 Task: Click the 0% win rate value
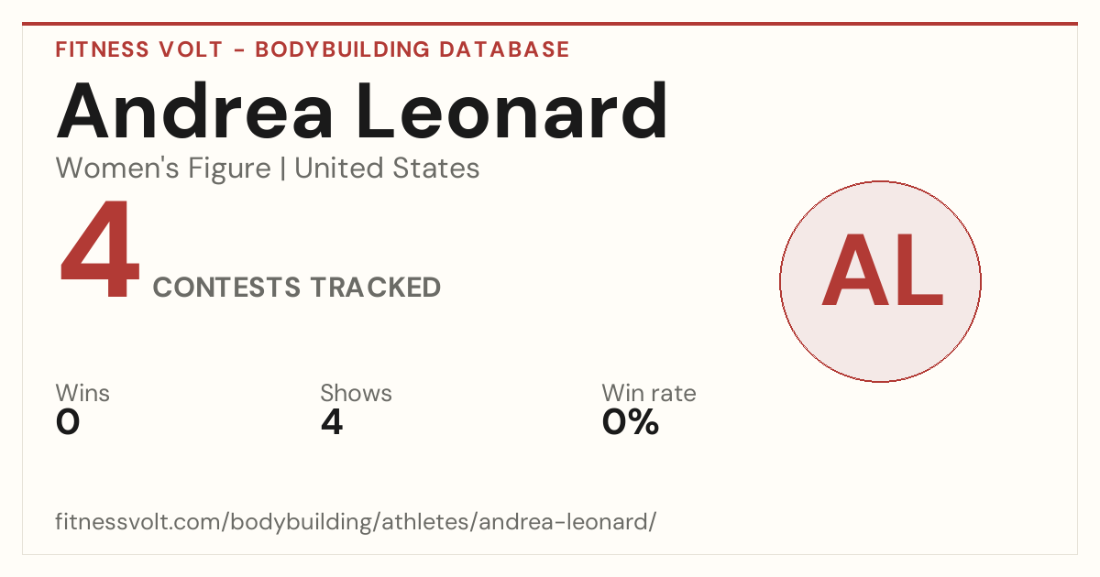[631, 422]
